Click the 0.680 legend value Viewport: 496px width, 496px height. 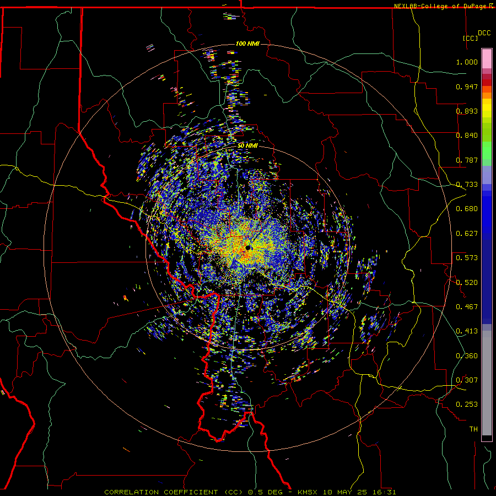(x=467, y=209)
